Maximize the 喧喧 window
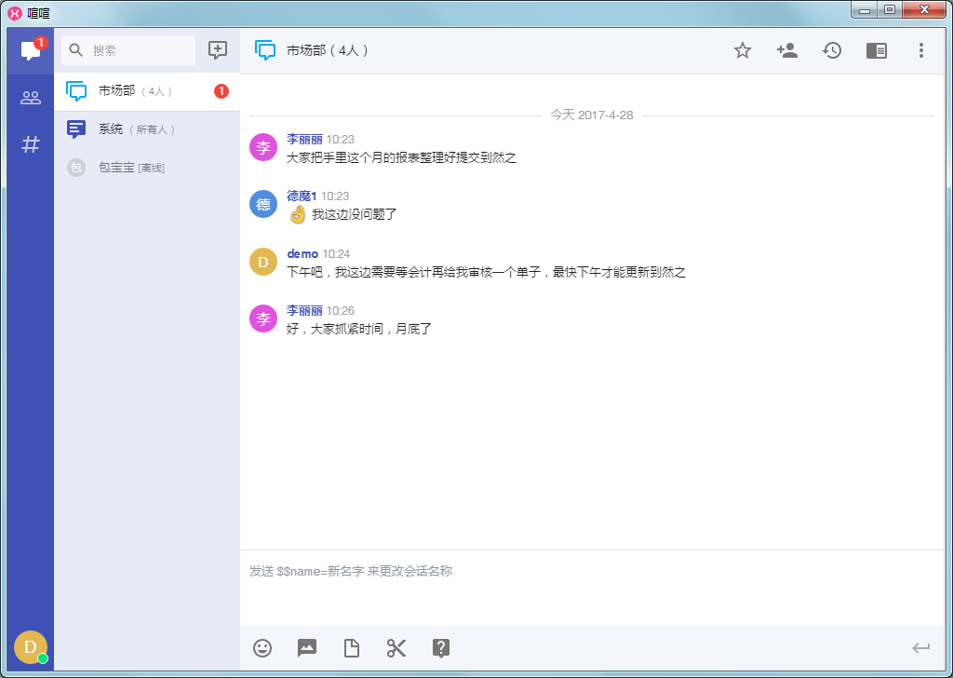The width and height of the screenshot is (953, 678). [889, 9]
